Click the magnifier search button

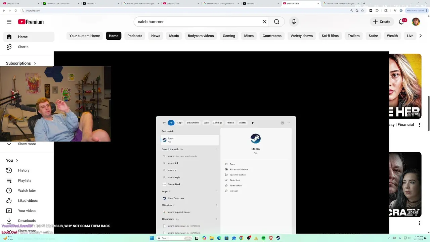pyautogui.click(x=277, y=22)
